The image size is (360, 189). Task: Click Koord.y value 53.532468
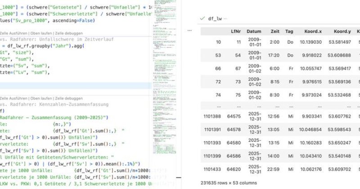point(340,95)
